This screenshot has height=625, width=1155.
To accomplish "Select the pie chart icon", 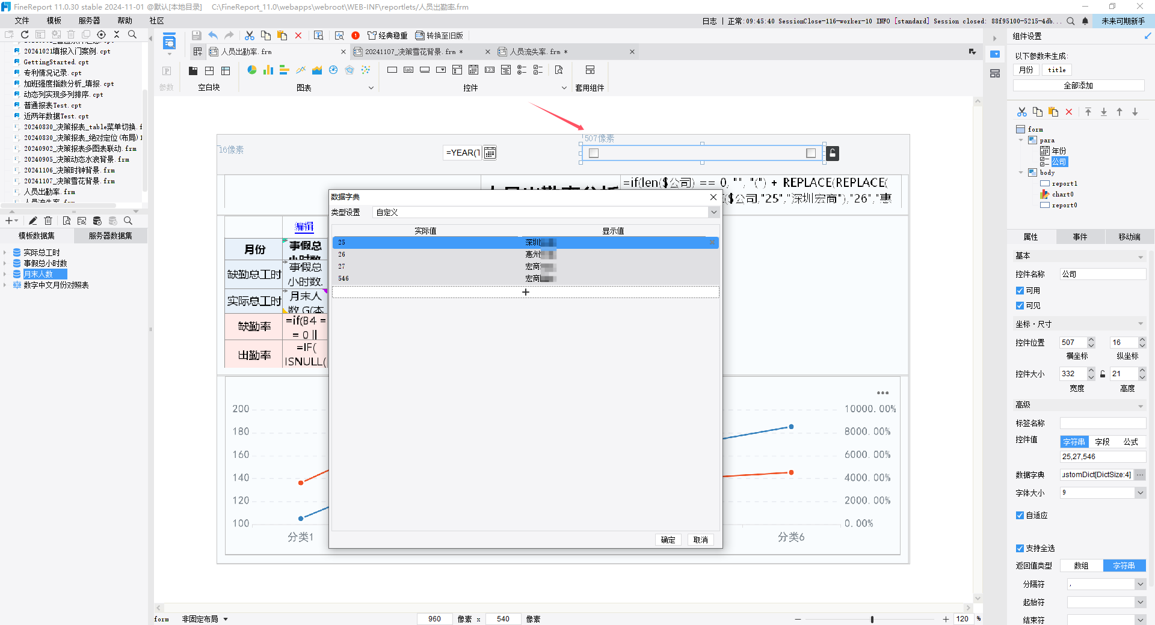I will pyautogui.click(x=252, y=70).
